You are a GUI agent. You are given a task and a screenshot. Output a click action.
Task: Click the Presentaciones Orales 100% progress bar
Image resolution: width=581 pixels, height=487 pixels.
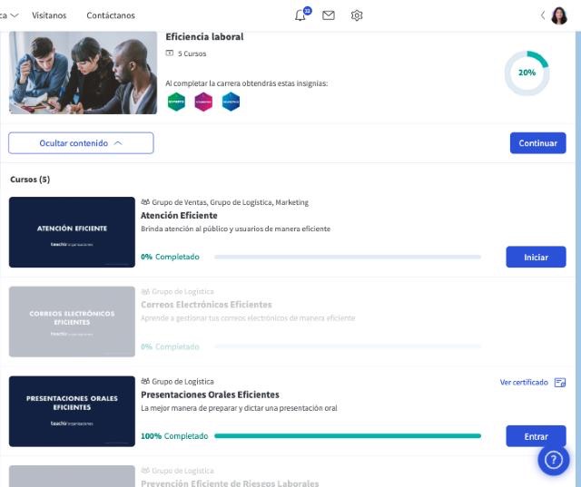click(x=348, y=436)
